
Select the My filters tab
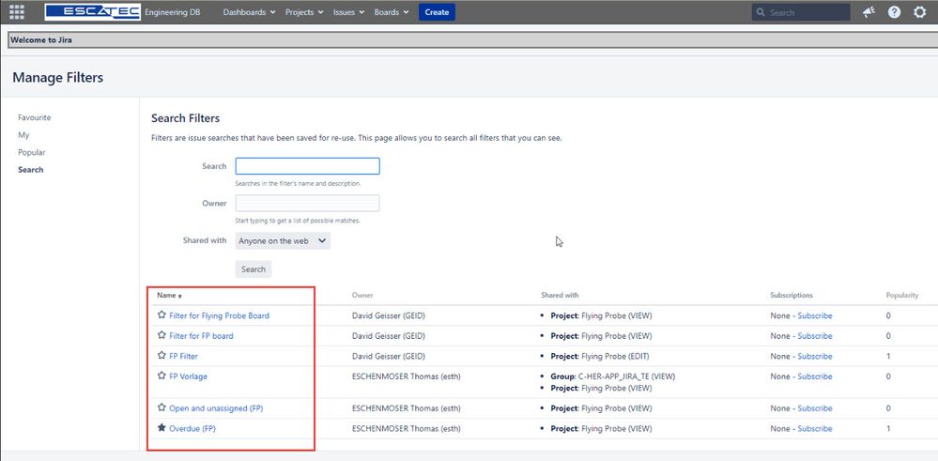point(23,135)
